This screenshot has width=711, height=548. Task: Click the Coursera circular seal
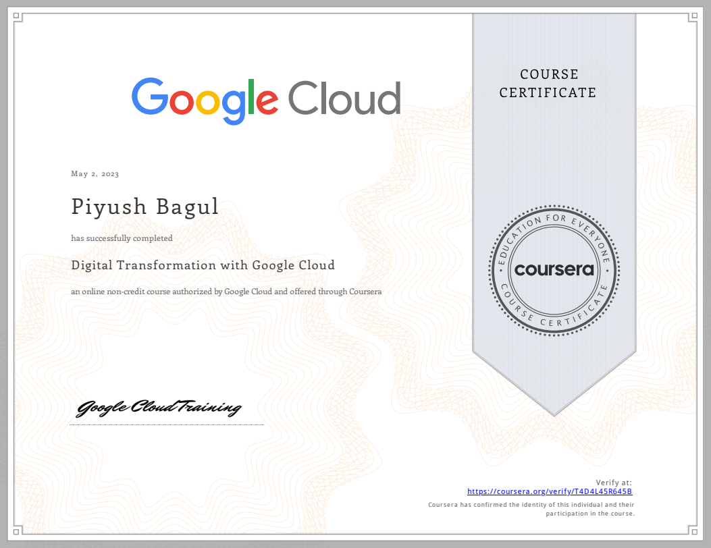(x=554, y=271)
